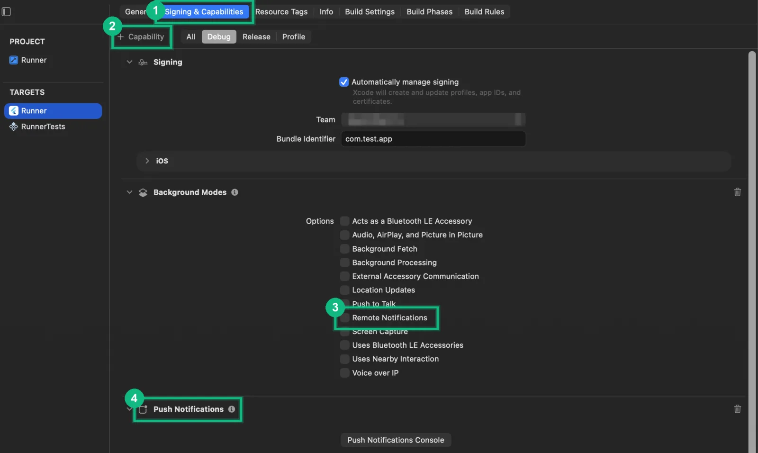Enable Acts as a Bluetooth LE Accessory
The height and width of the screenshot is (453, 758).
pyautogui.click(x=345, y=221)
